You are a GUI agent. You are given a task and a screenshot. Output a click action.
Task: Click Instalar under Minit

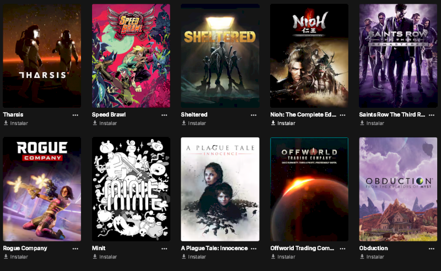coord(105,257)
